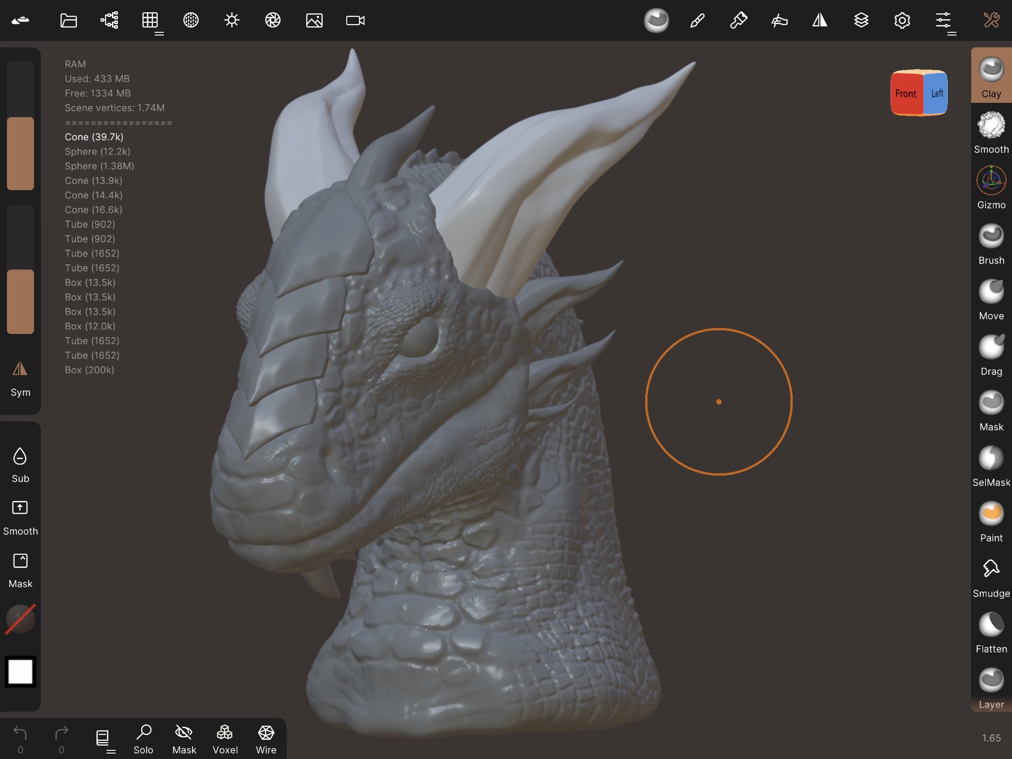
Task: Select Box (200k) in object list
Action: [x=89, y=369]
